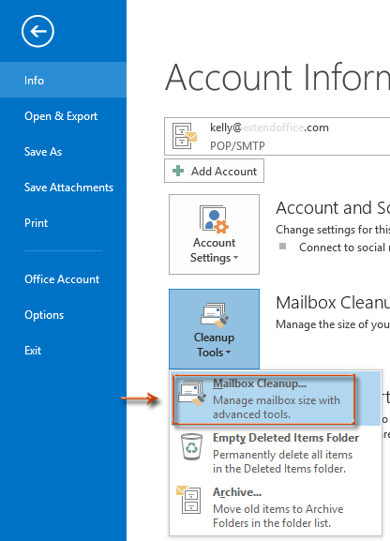
Task: Click Exit in the sidebar
Action: (x=63, y=351)
